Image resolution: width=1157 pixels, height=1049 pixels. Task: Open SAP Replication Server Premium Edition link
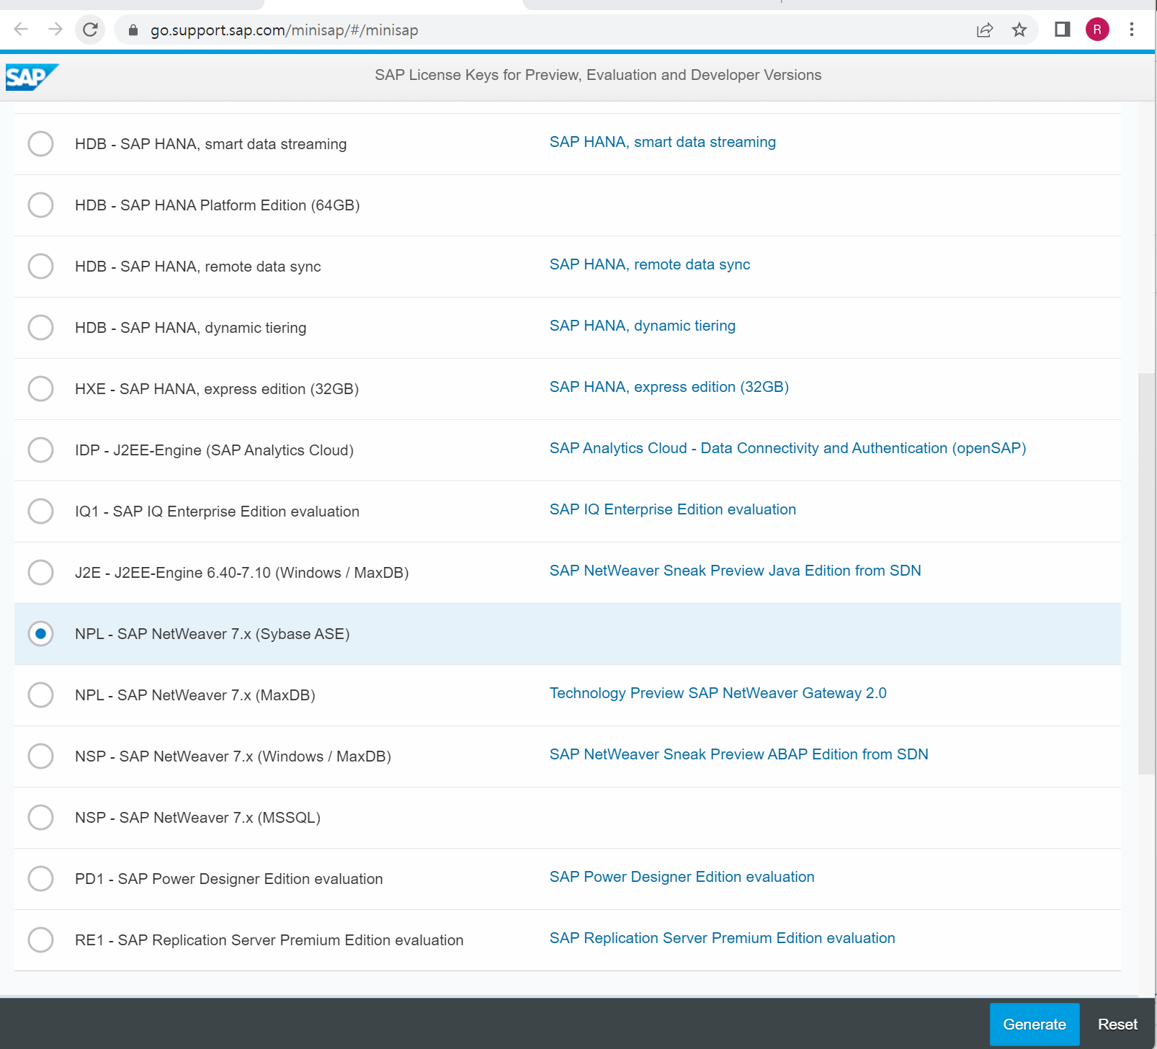(x=722, y=938)
